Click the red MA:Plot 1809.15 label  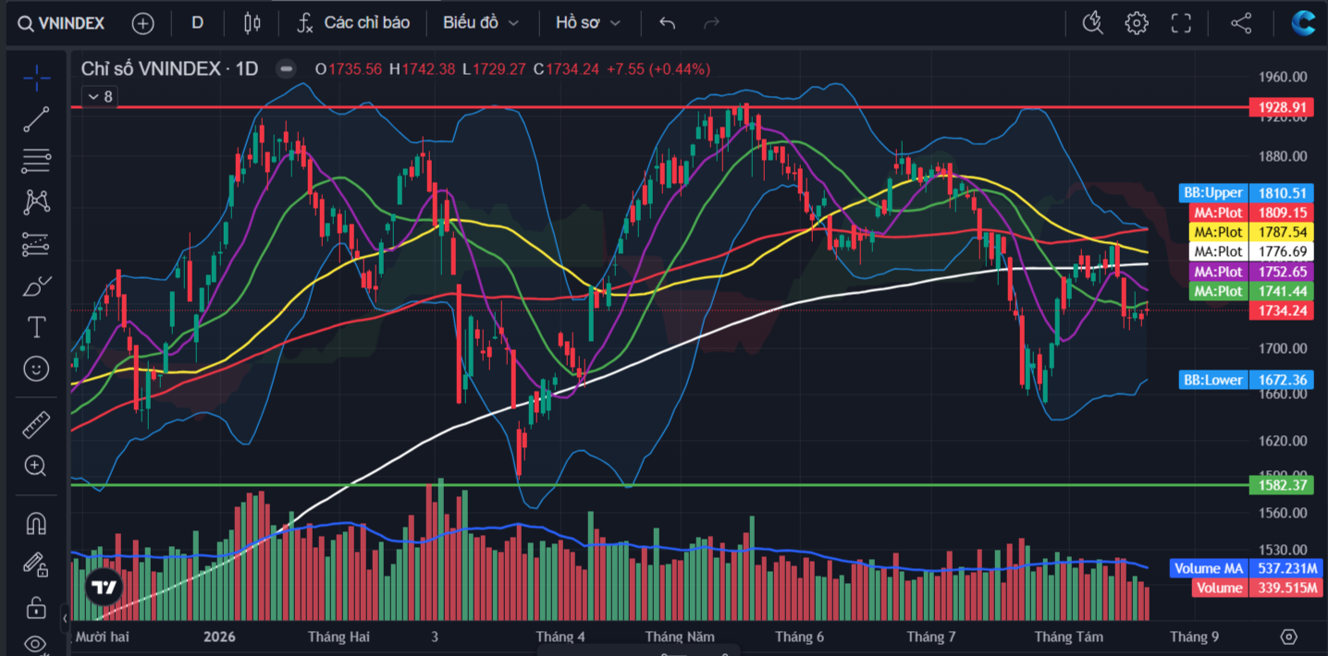click(1251, 213)
